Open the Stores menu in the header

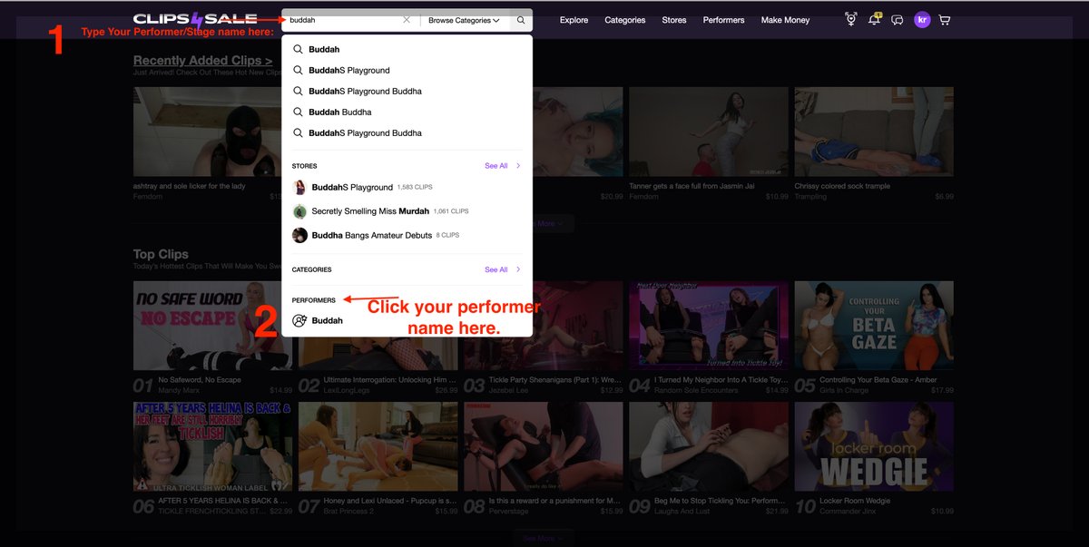pos(674,20)
